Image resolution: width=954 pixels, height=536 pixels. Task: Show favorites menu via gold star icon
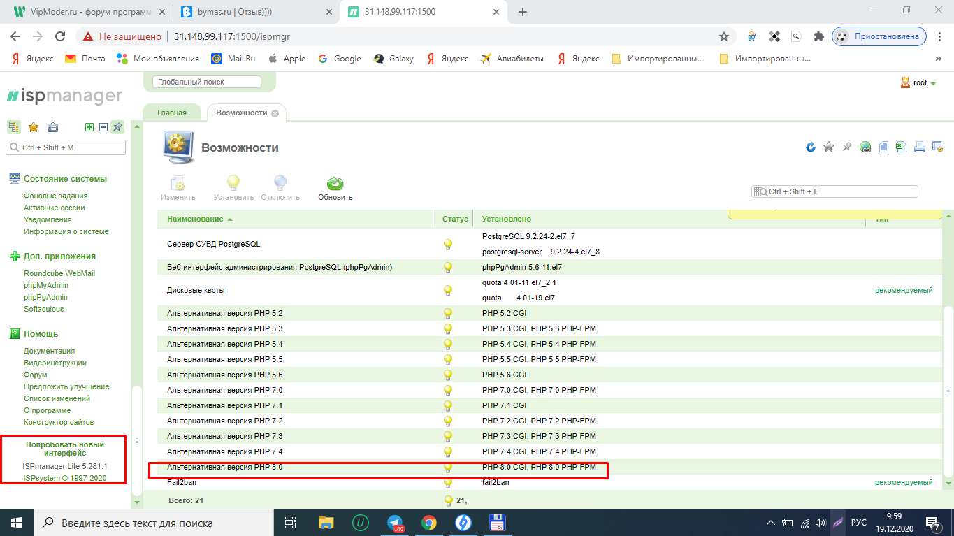pos(33,127)
